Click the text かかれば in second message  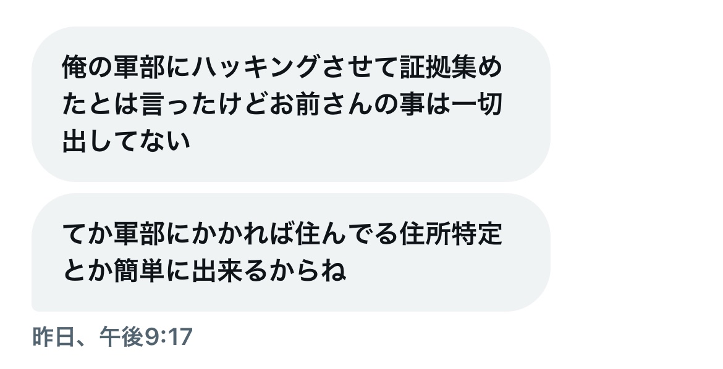click(243, 234)
